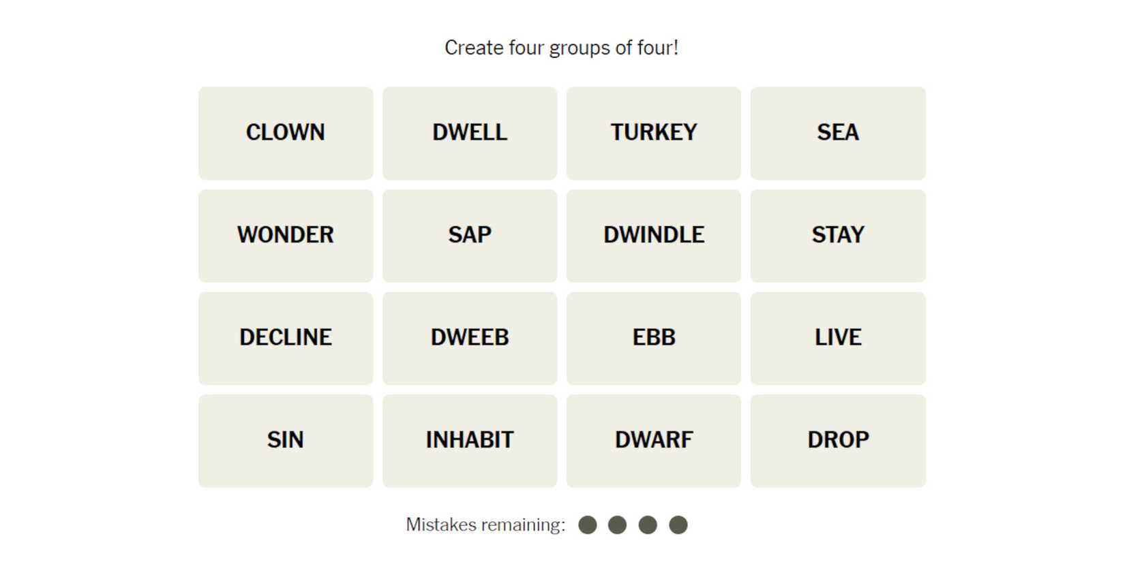The width and height of the screenshot is (1125, 562).
Task: Select the EBB tile
Action: [x=653, y=338]
